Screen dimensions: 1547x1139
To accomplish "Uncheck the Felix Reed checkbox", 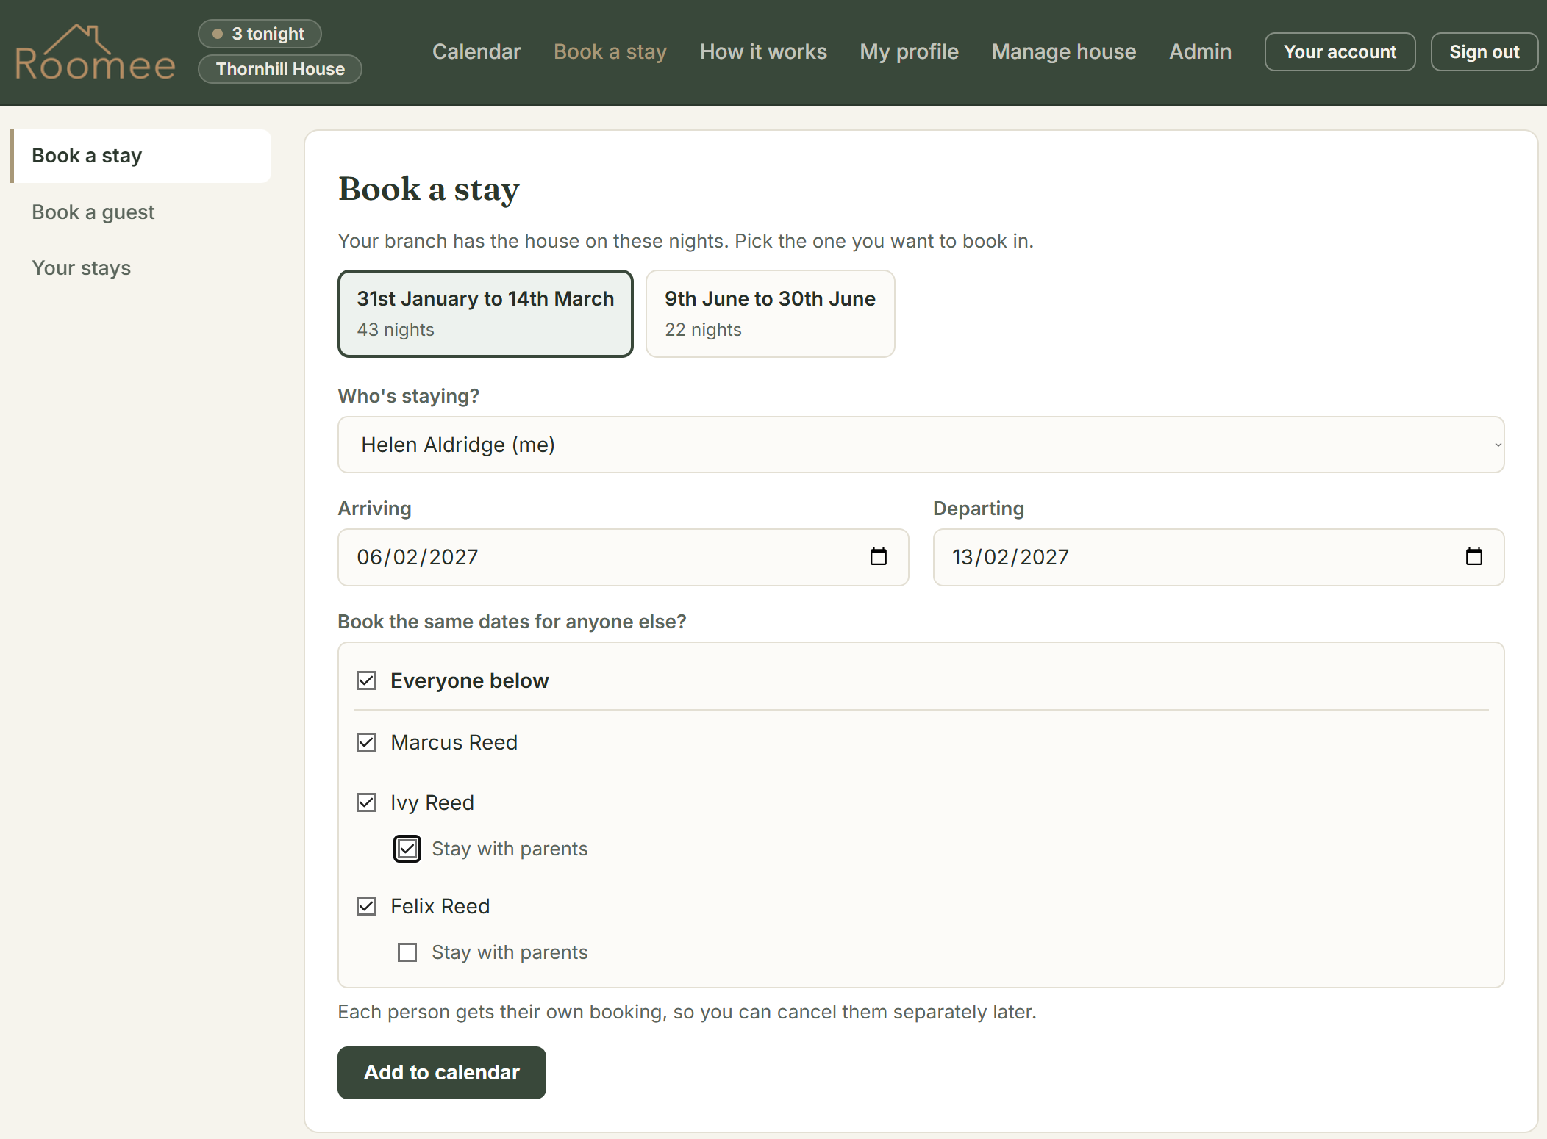I will (366, 906).
